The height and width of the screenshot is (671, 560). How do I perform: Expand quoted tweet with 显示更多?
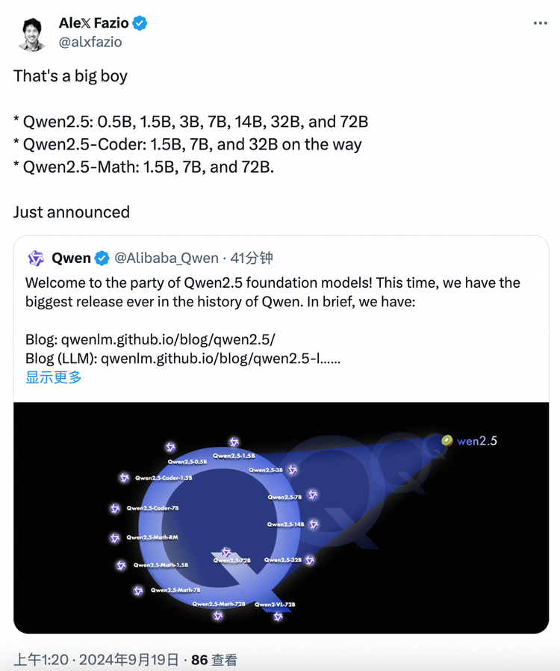click(54, 377)
